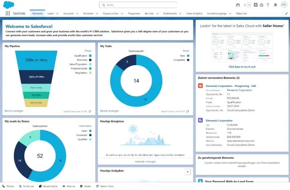
Task: Click the Completed status legend swatch
Action: [188, 60]
